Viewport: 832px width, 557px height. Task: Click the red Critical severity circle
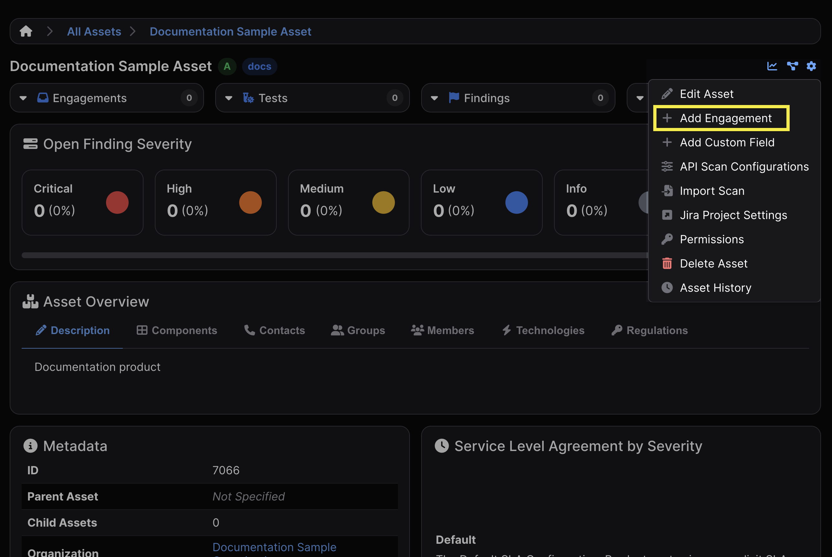click(117, 203)
